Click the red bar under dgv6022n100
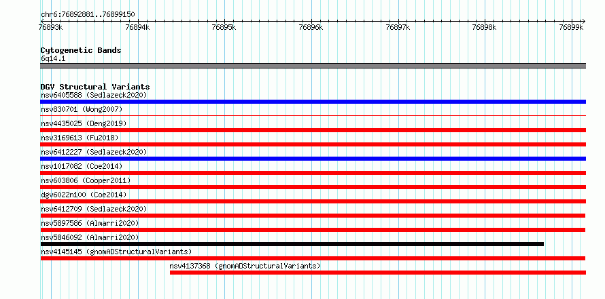605x299 pixels. (x=313, y=201)
